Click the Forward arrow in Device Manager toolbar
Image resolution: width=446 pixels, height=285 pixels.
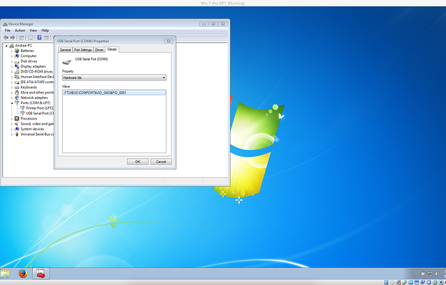[13, 38]
